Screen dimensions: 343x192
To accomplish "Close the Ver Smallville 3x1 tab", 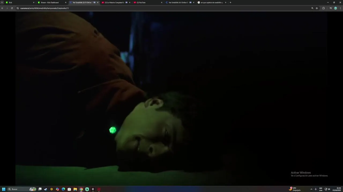I will tap(193, 2).
